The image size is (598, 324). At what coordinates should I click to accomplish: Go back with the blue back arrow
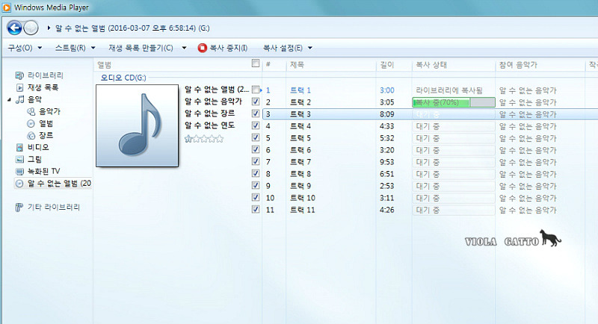click(x=14, y=28)
